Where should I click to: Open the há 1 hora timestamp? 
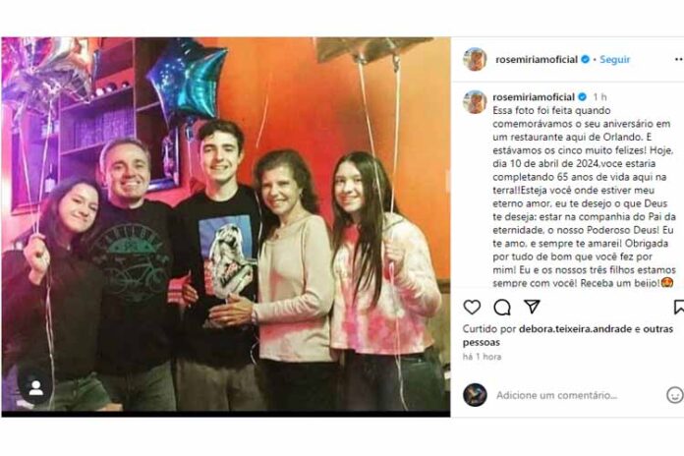tap(482, 357)
